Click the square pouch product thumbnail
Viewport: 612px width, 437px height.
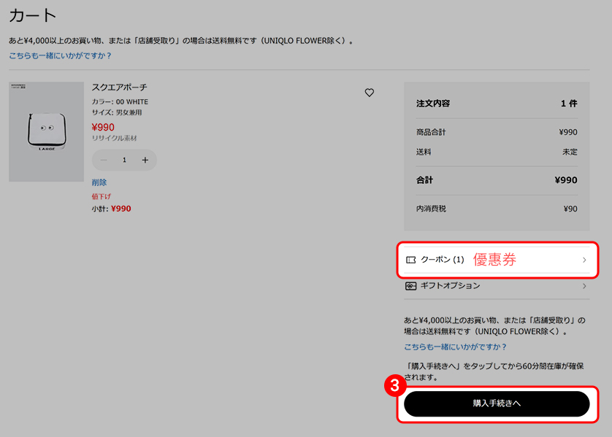pyautogui.click(x=46, y=132)
